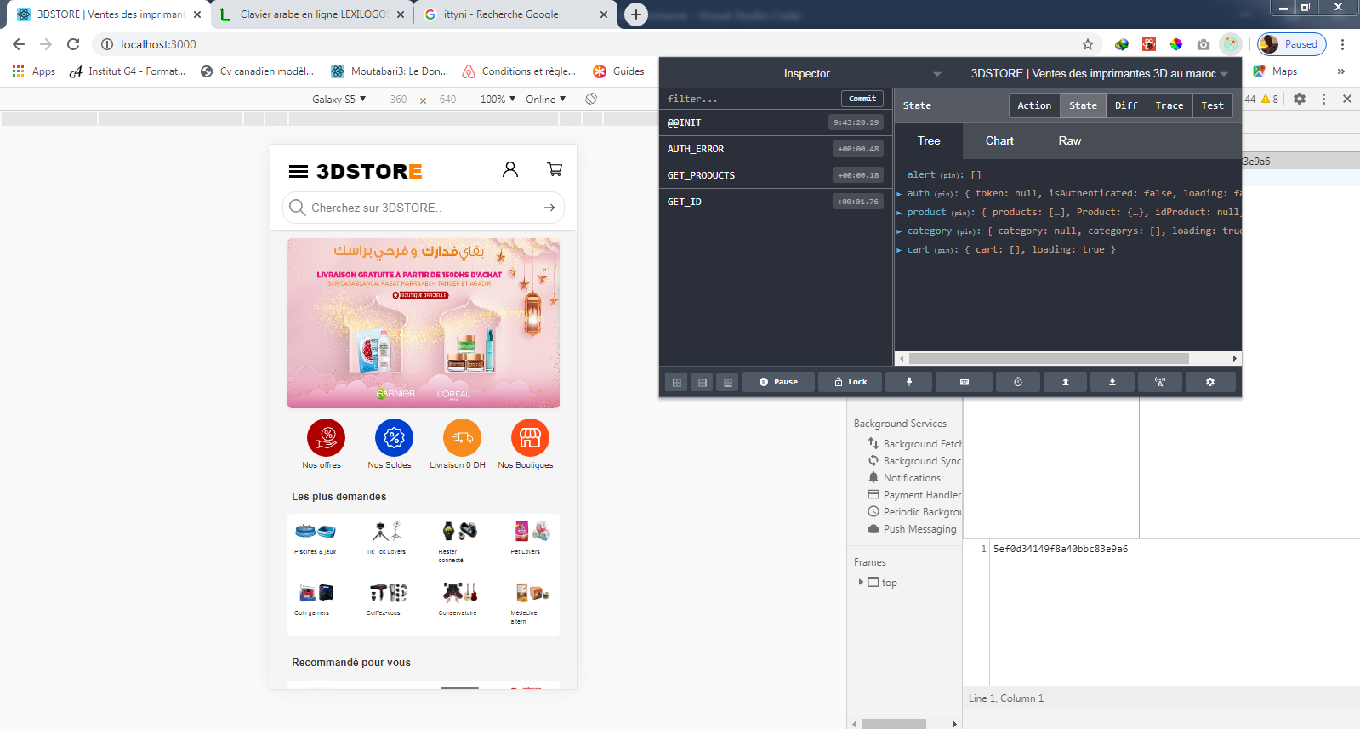1360x729 pixels.
Task: Click the export state download icon
Action: tap(1112, 382)
